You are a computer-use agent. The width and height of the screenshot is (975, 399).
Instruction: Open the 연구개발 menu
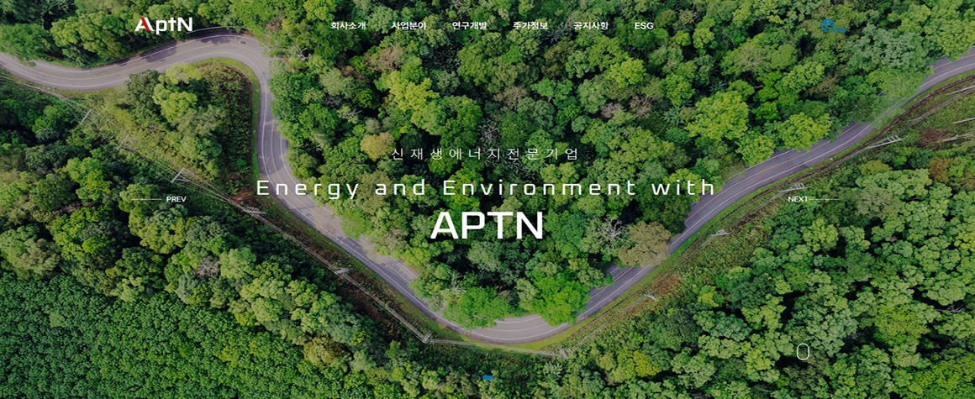point(470,26)
